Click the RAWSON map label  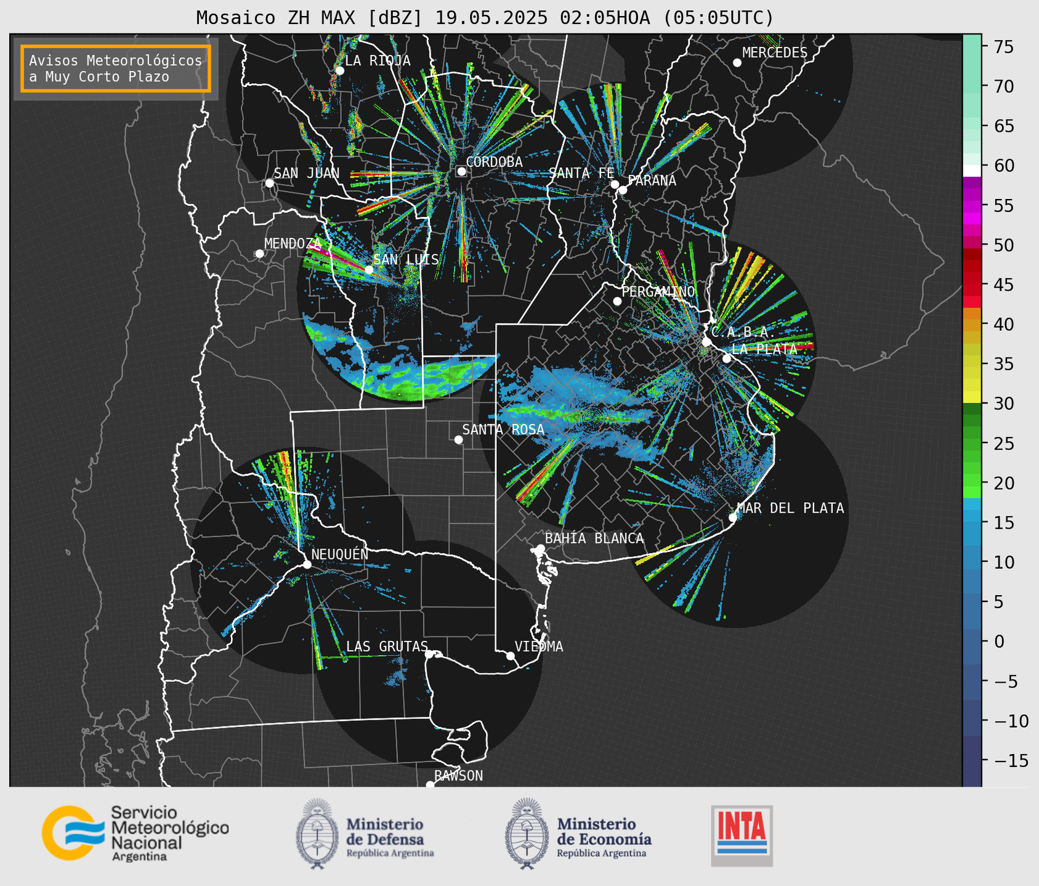click(x=459, y=776)
